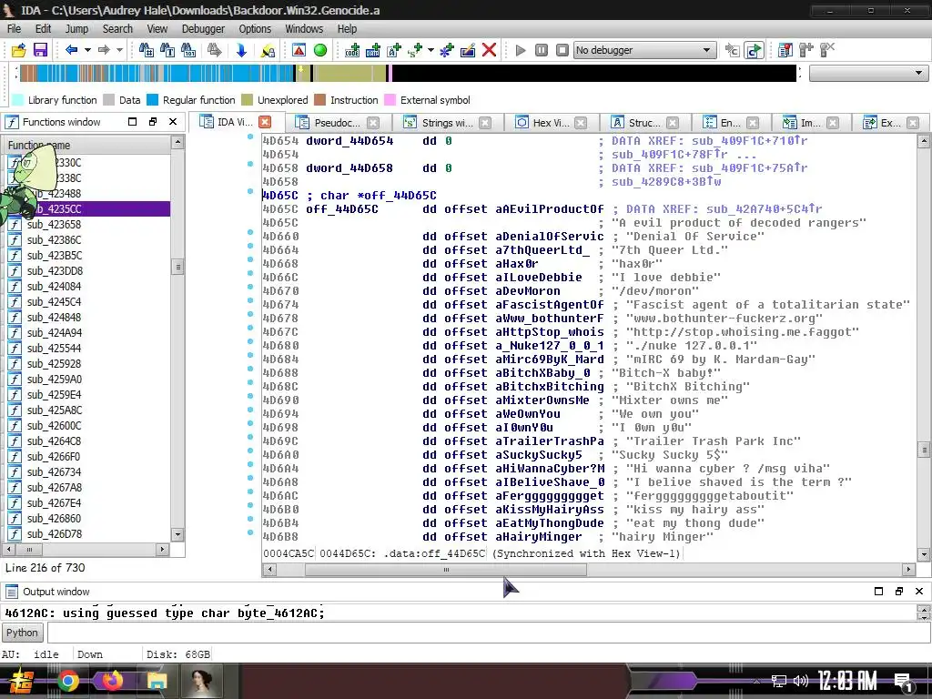Click the blue down arrow jump icon
Screen dimensions: 932x699
[241, 51]
